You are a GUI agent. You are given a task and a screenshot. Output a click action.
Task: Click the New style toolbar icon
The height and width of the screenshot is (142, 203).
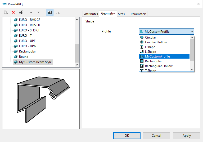point(6,12)
